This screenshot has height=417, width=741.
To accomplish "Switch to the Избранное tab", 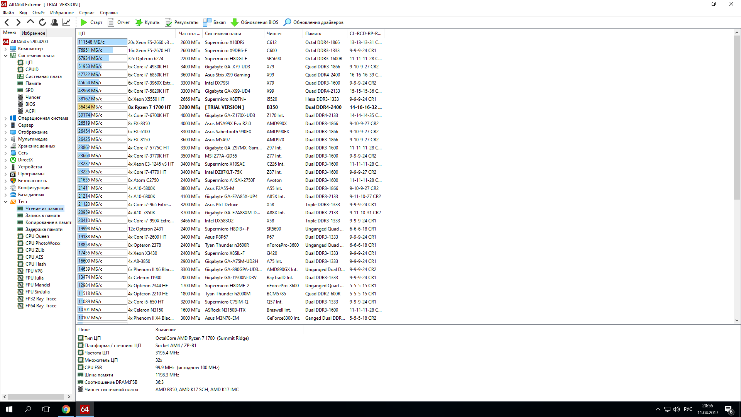I will coord(33,33).
